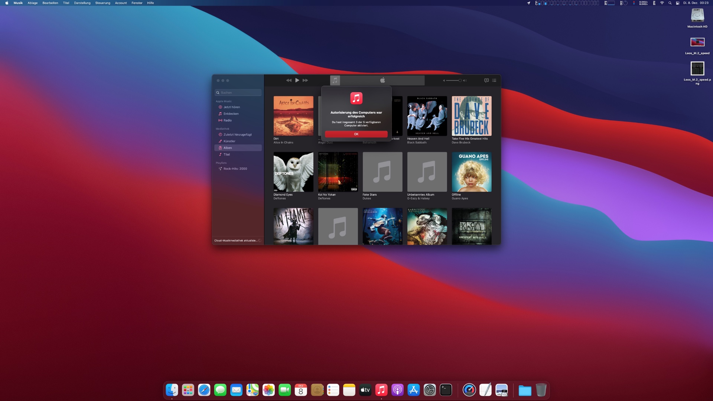This screenshot has height=401, width=713.
Task: Select Entdecken in the sidebar
Action: [x=231, y=114]
